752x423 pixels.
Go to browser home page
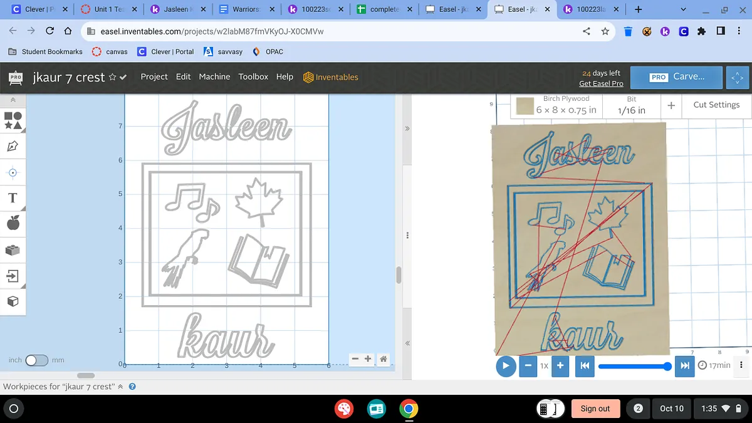coord(68,31)
